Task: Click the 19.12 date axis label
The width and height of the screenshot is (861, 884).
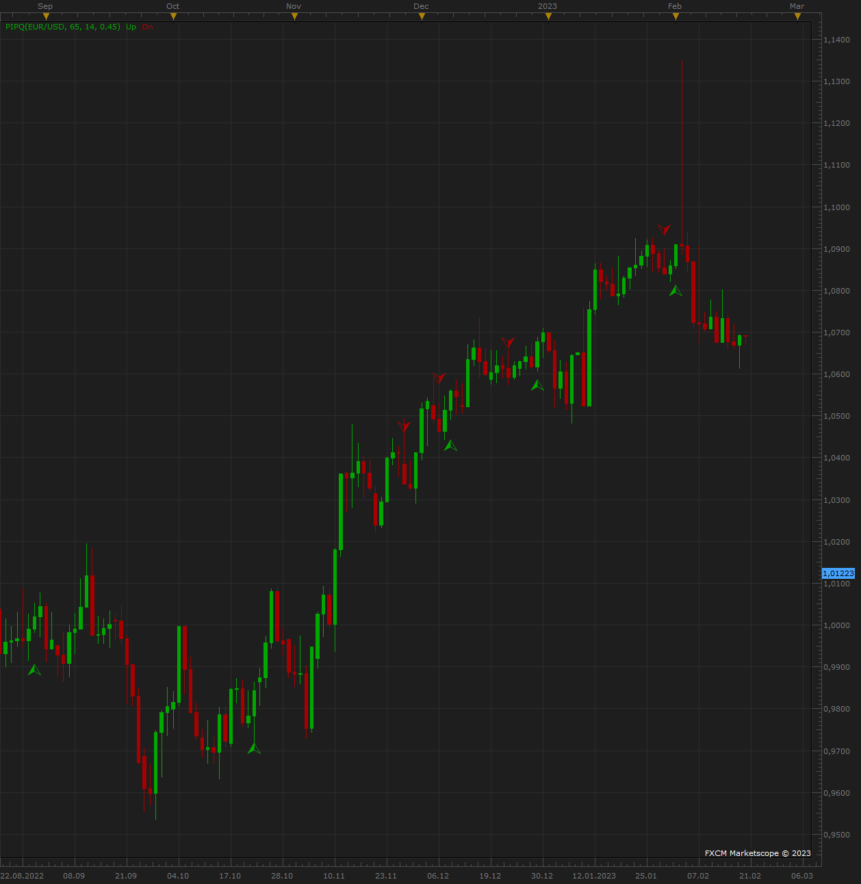Action: point(490,876)
